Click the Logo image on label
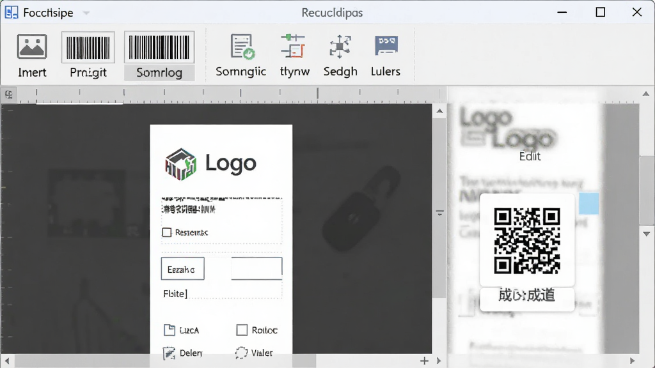The height and width of the screenshot is (368, 655). [181, 164]
